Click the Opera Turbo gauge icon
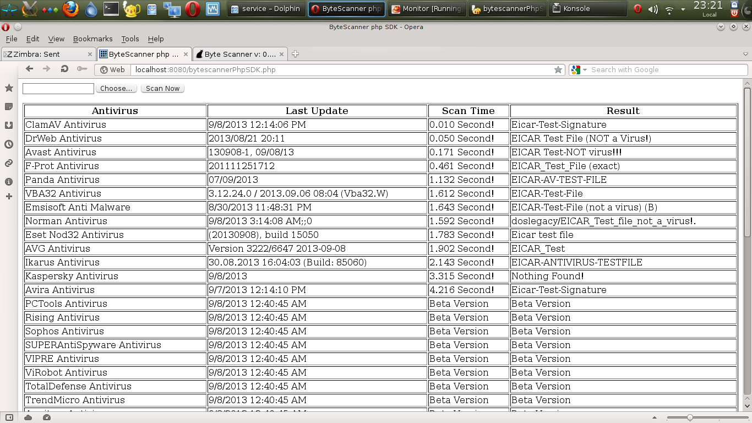752x423 pixels. 47,417
